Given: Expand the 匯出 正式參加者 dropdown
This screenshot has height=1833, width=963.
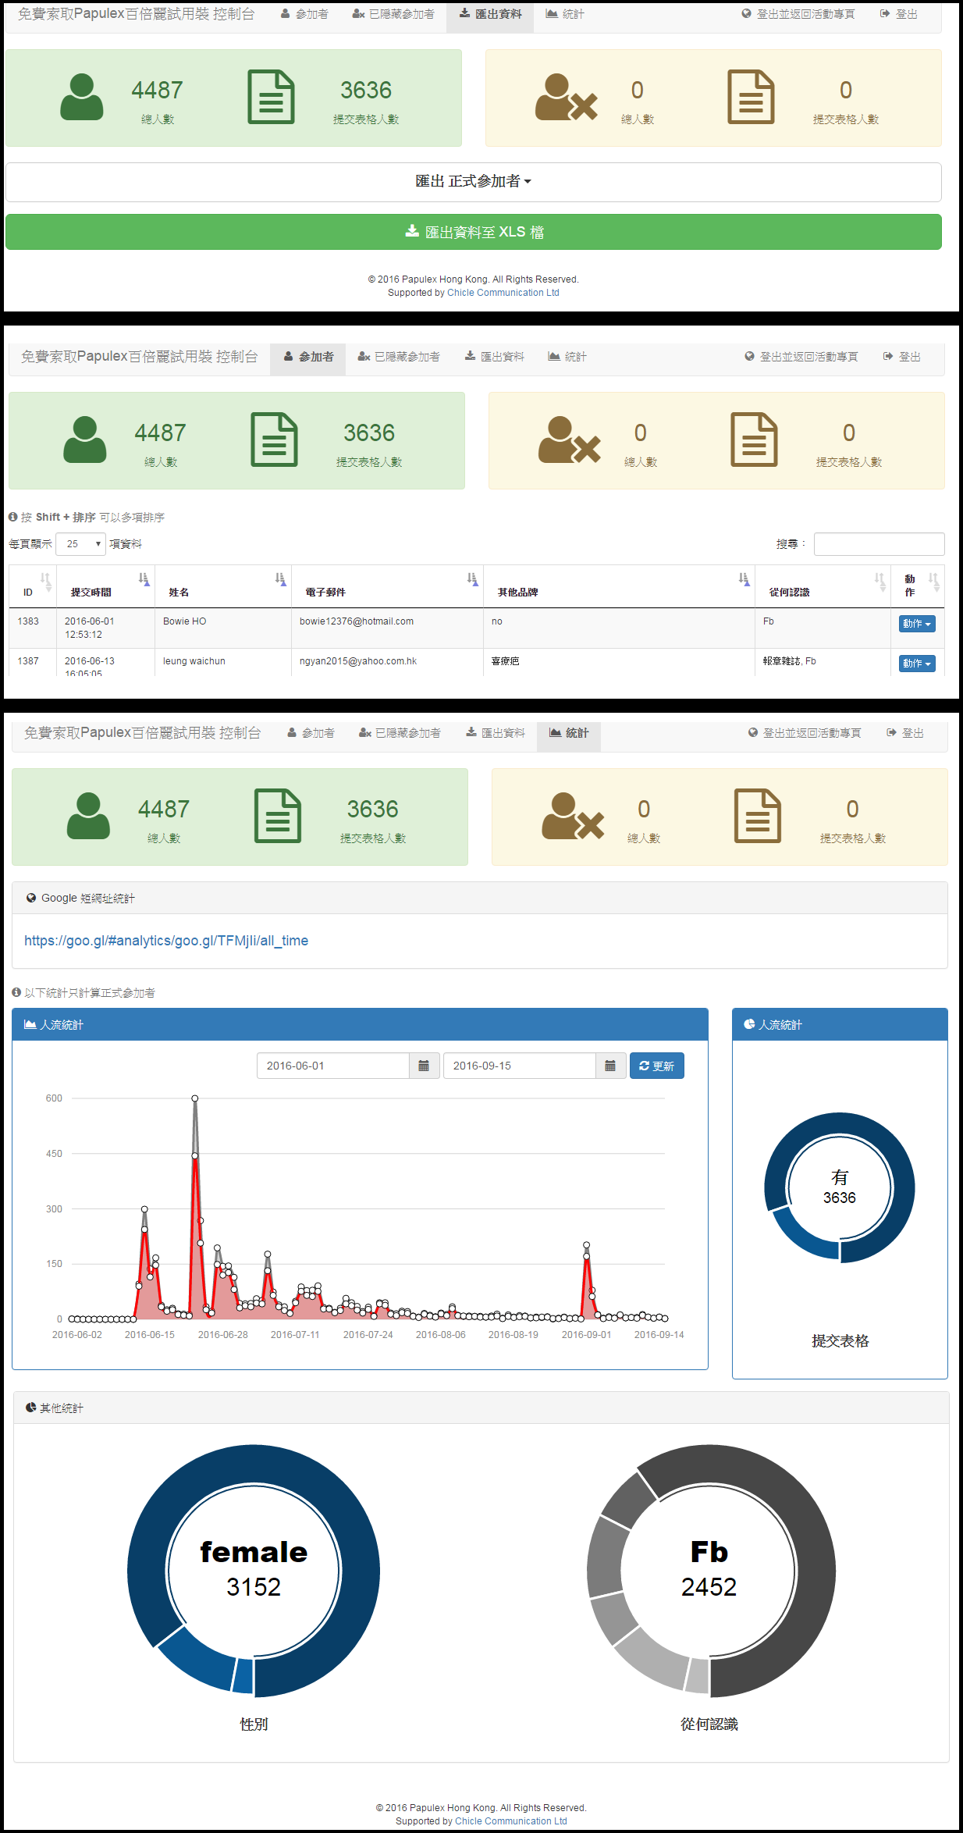Looking at the screenshot, I should coord(473,181).
